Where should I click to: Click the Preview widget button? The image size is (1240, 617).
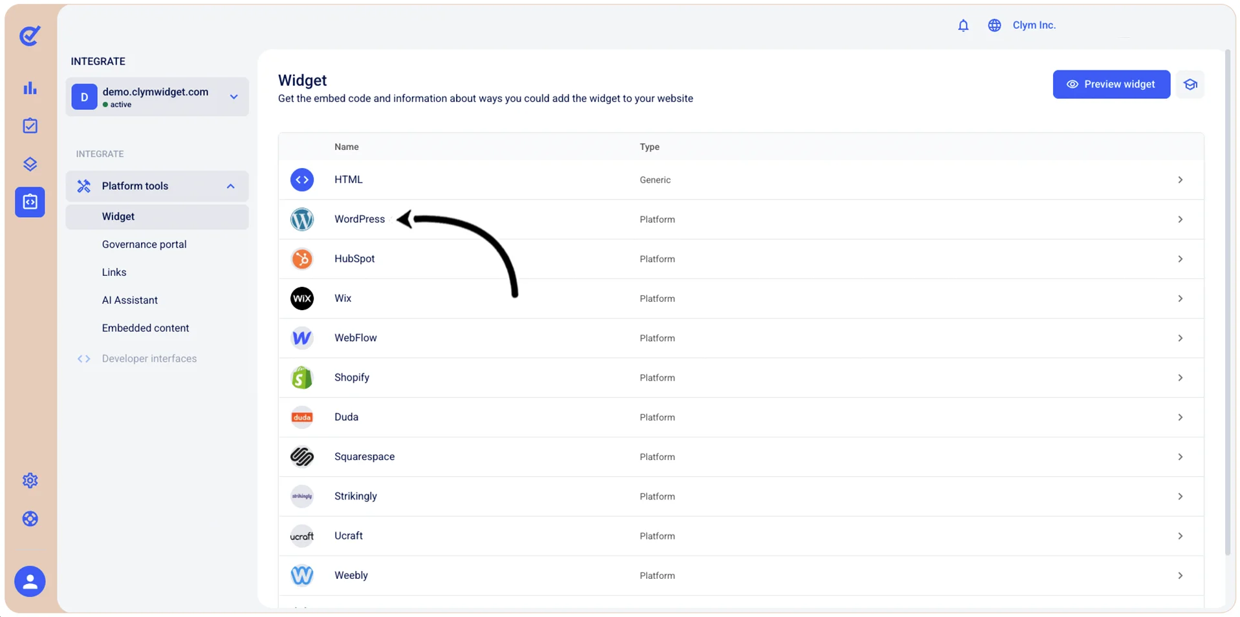pos(1111,85)
